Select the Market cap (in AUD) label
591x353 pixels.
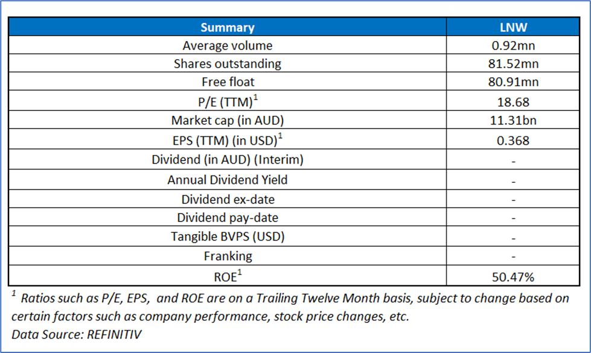click(x=227, y=121)
